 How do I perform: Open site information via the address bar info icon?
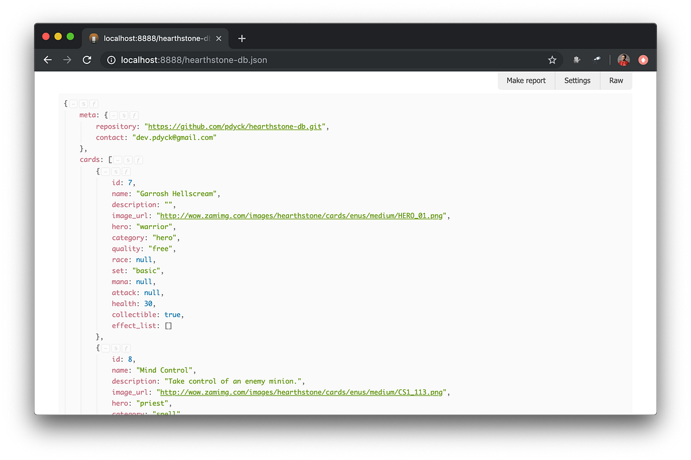point(111,59)
